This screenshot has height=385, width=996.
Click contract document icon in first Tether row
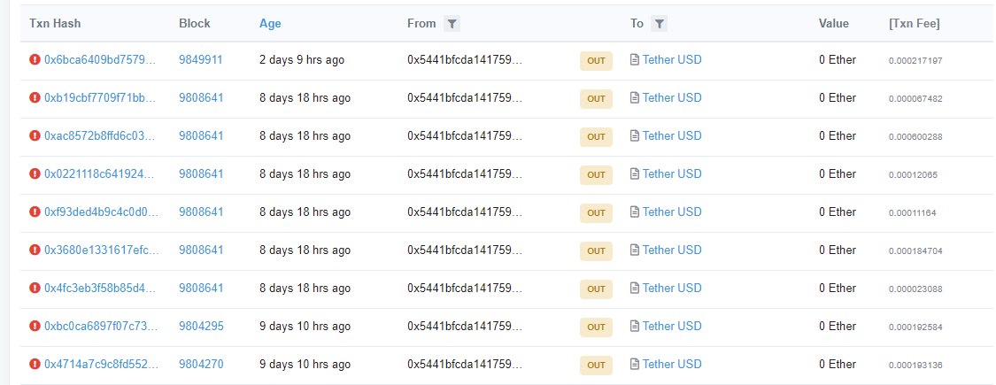point(634,60)
